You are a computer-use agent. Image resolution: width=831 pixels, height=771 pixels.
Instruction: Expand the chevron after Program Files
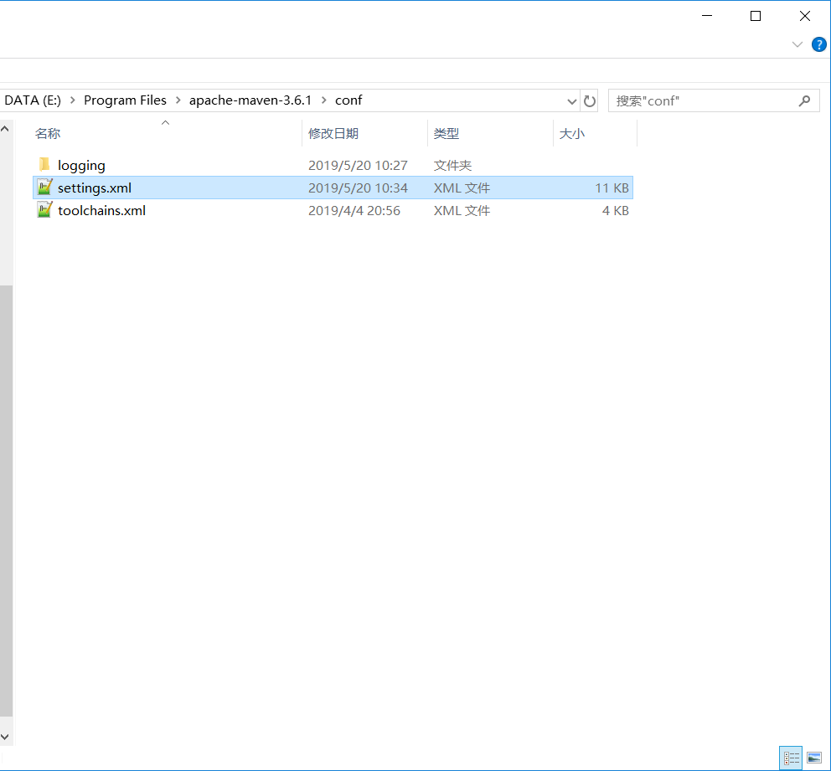[x=178, y=100]
